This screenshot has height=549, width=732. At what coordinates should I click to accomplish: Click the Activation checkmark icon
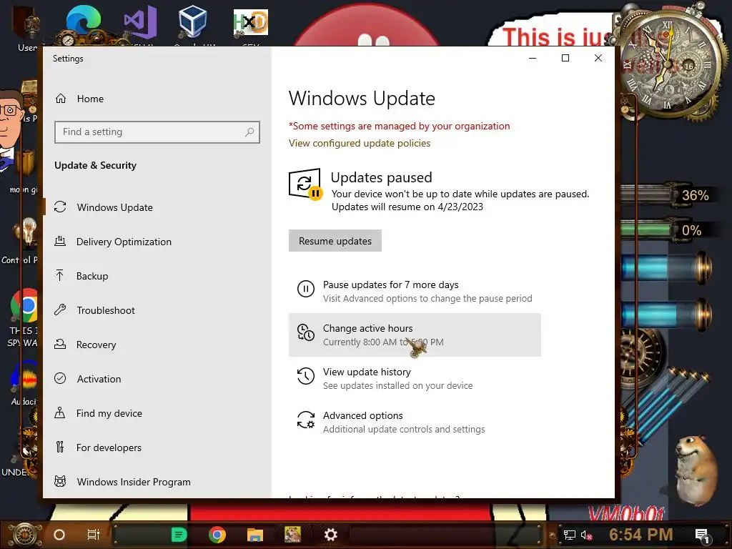click(x=60, y=378)
